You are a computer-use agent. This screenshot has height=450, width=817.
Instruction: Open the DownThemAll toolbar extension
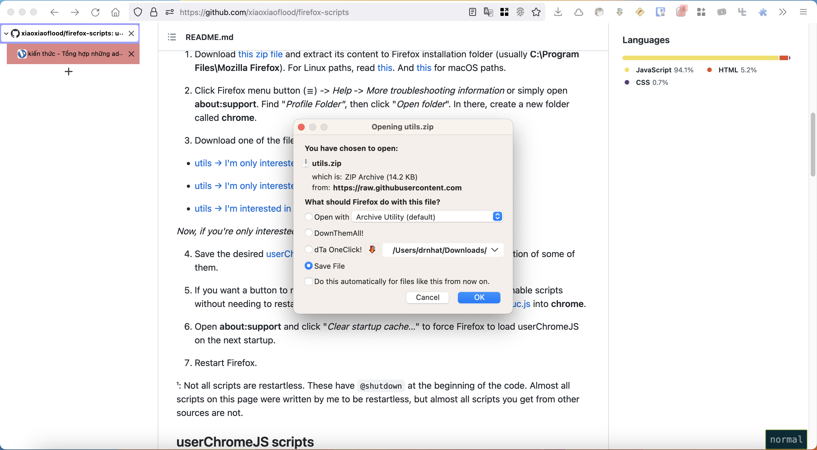click(x=619, y=12)
